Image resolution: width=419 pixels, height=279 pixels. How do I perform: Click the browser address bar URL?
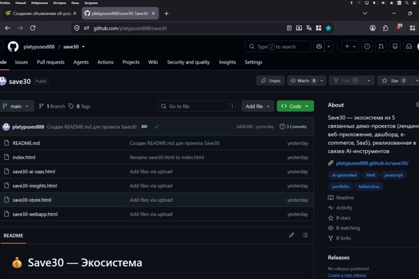tap(130, 28)
